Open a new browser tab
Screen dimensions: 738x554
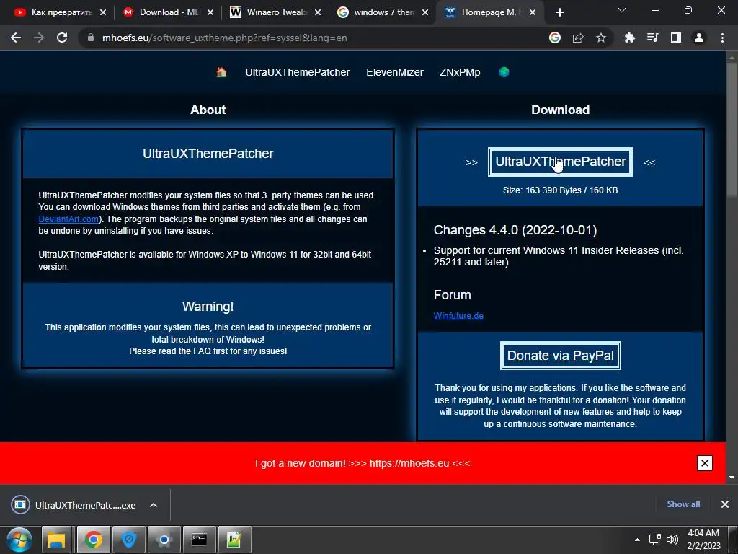559,12
